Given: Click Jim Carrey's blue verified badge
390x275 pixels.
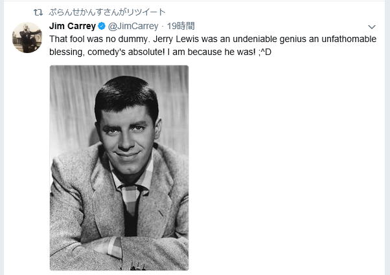Looking at the screenshot, I should coord(102,27).
